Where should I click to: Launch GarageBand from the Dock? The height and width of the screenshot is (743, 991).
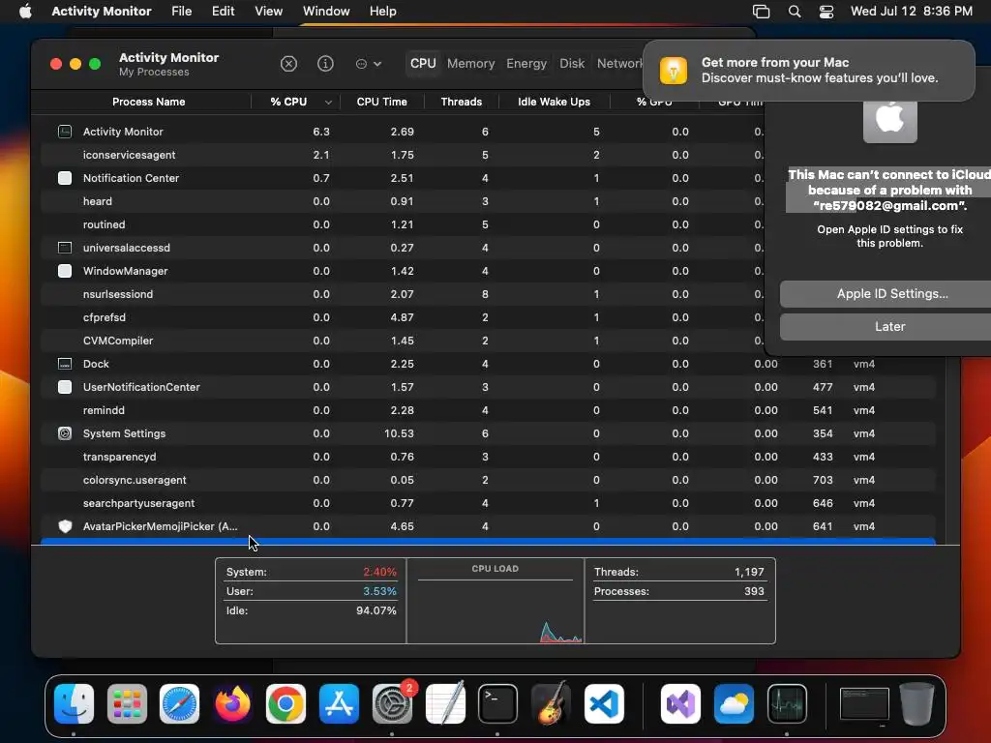[551, 703]
